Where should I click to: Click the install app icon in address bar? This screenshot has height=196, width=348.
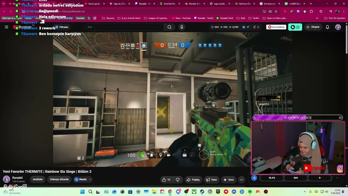264,11
